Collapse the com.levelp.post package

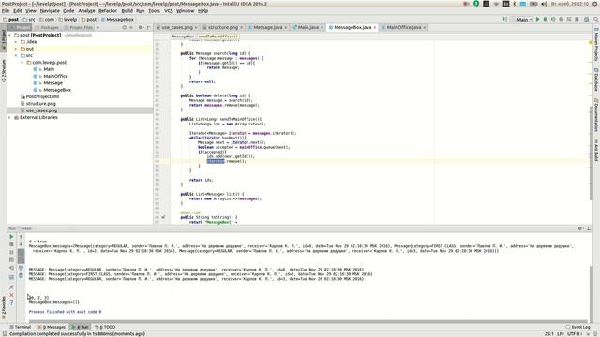click(22, 63)
